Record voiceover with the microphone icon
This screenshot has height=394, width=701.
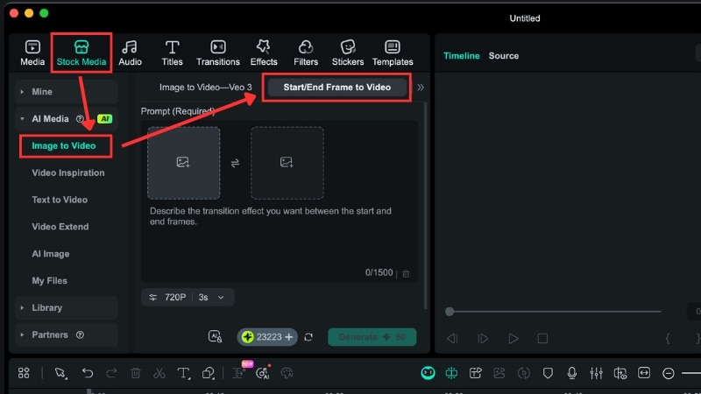[x=572, y=373]
